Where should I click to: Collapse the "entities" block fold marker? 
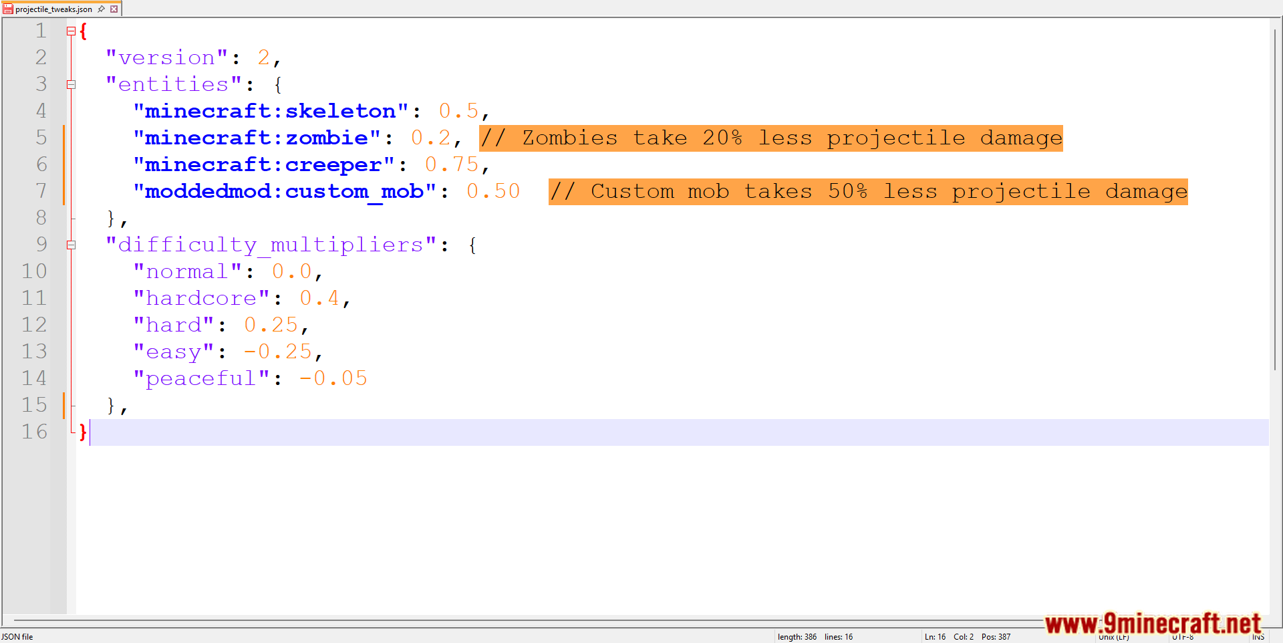point(71,85)
